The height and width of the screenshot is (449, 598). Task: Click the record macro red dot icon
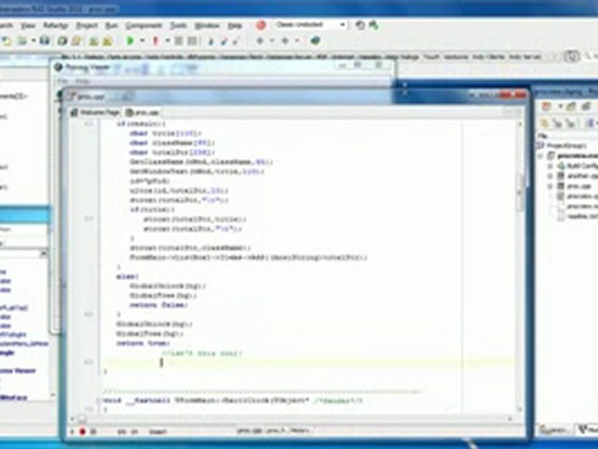[x=83, y=432]
